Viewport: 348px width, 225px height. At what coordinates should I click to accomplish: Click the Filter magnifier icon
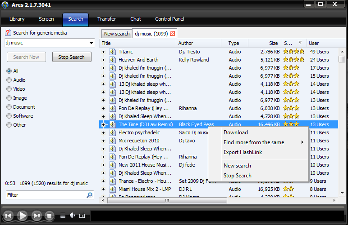(x=89, y=195)
